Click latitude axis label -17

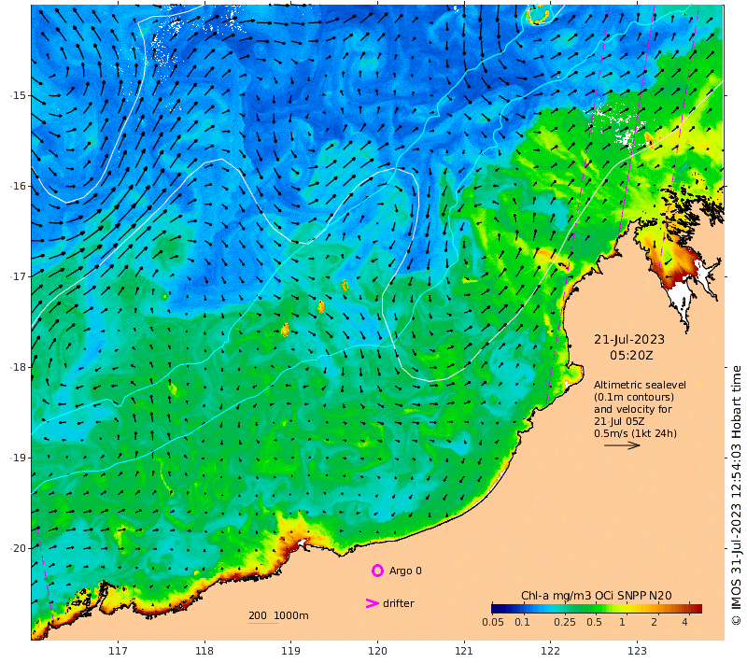19,276
